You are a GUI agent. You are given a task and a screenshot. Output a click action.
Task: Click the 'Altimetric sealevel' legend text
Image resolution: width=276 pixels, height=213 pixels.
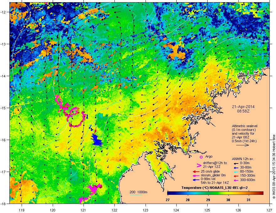(245, 126)
